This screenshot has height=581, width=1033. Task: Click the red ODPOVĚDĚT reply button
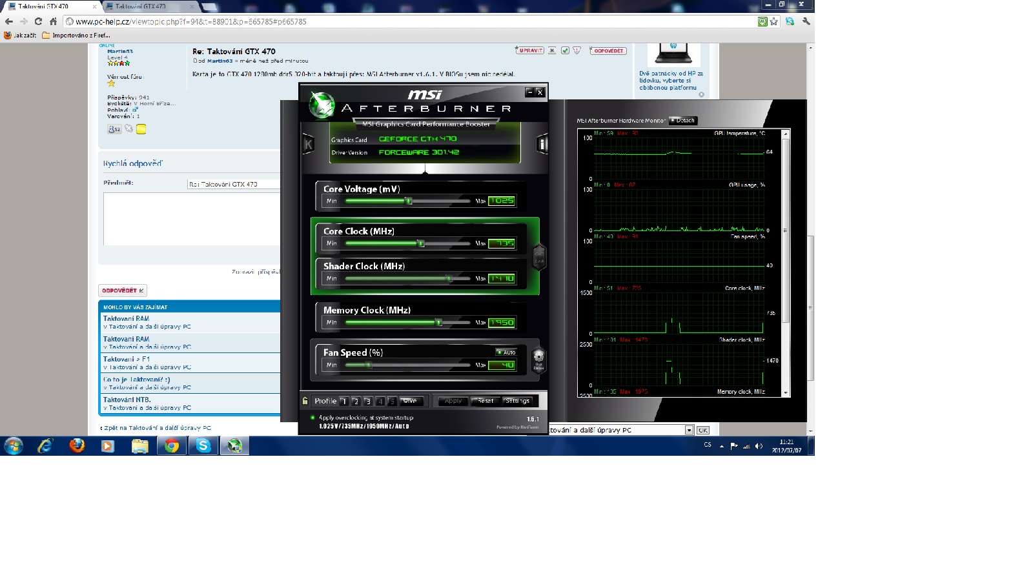pos(123,290)
